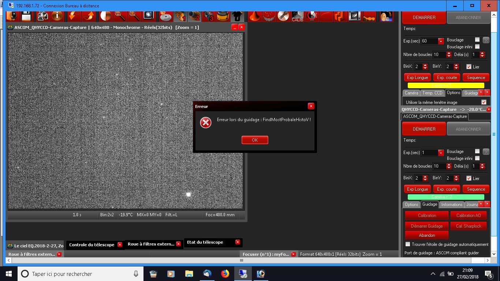Select camera number 1 toolbar icon
This screenshot has width=500, height=281.
(180, 16)
